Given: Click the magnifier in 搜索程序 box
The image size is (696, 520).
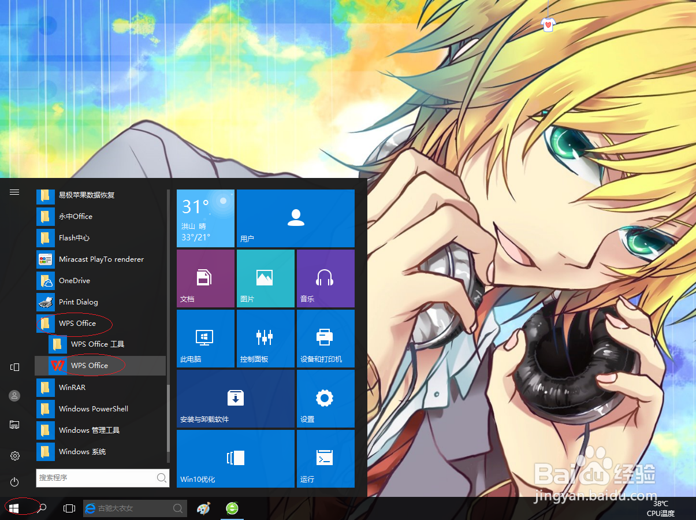Looking at the screenshot, I should [162, 478].
